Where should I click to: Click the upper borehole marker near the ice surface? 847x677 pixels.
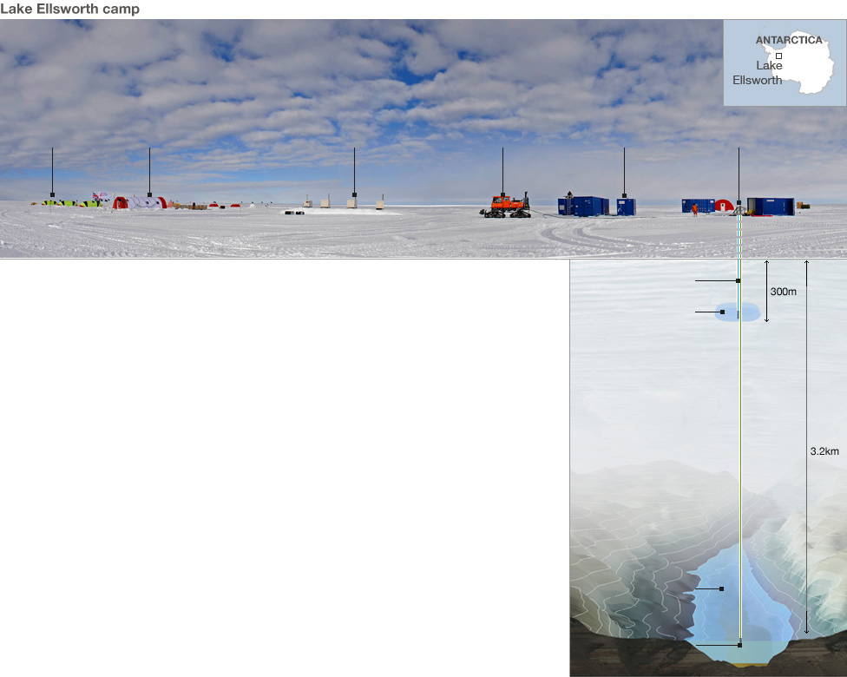738,281
